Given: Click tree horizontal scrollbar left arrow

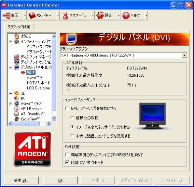Looking at the screenshot, I should (x=11, y=123).
